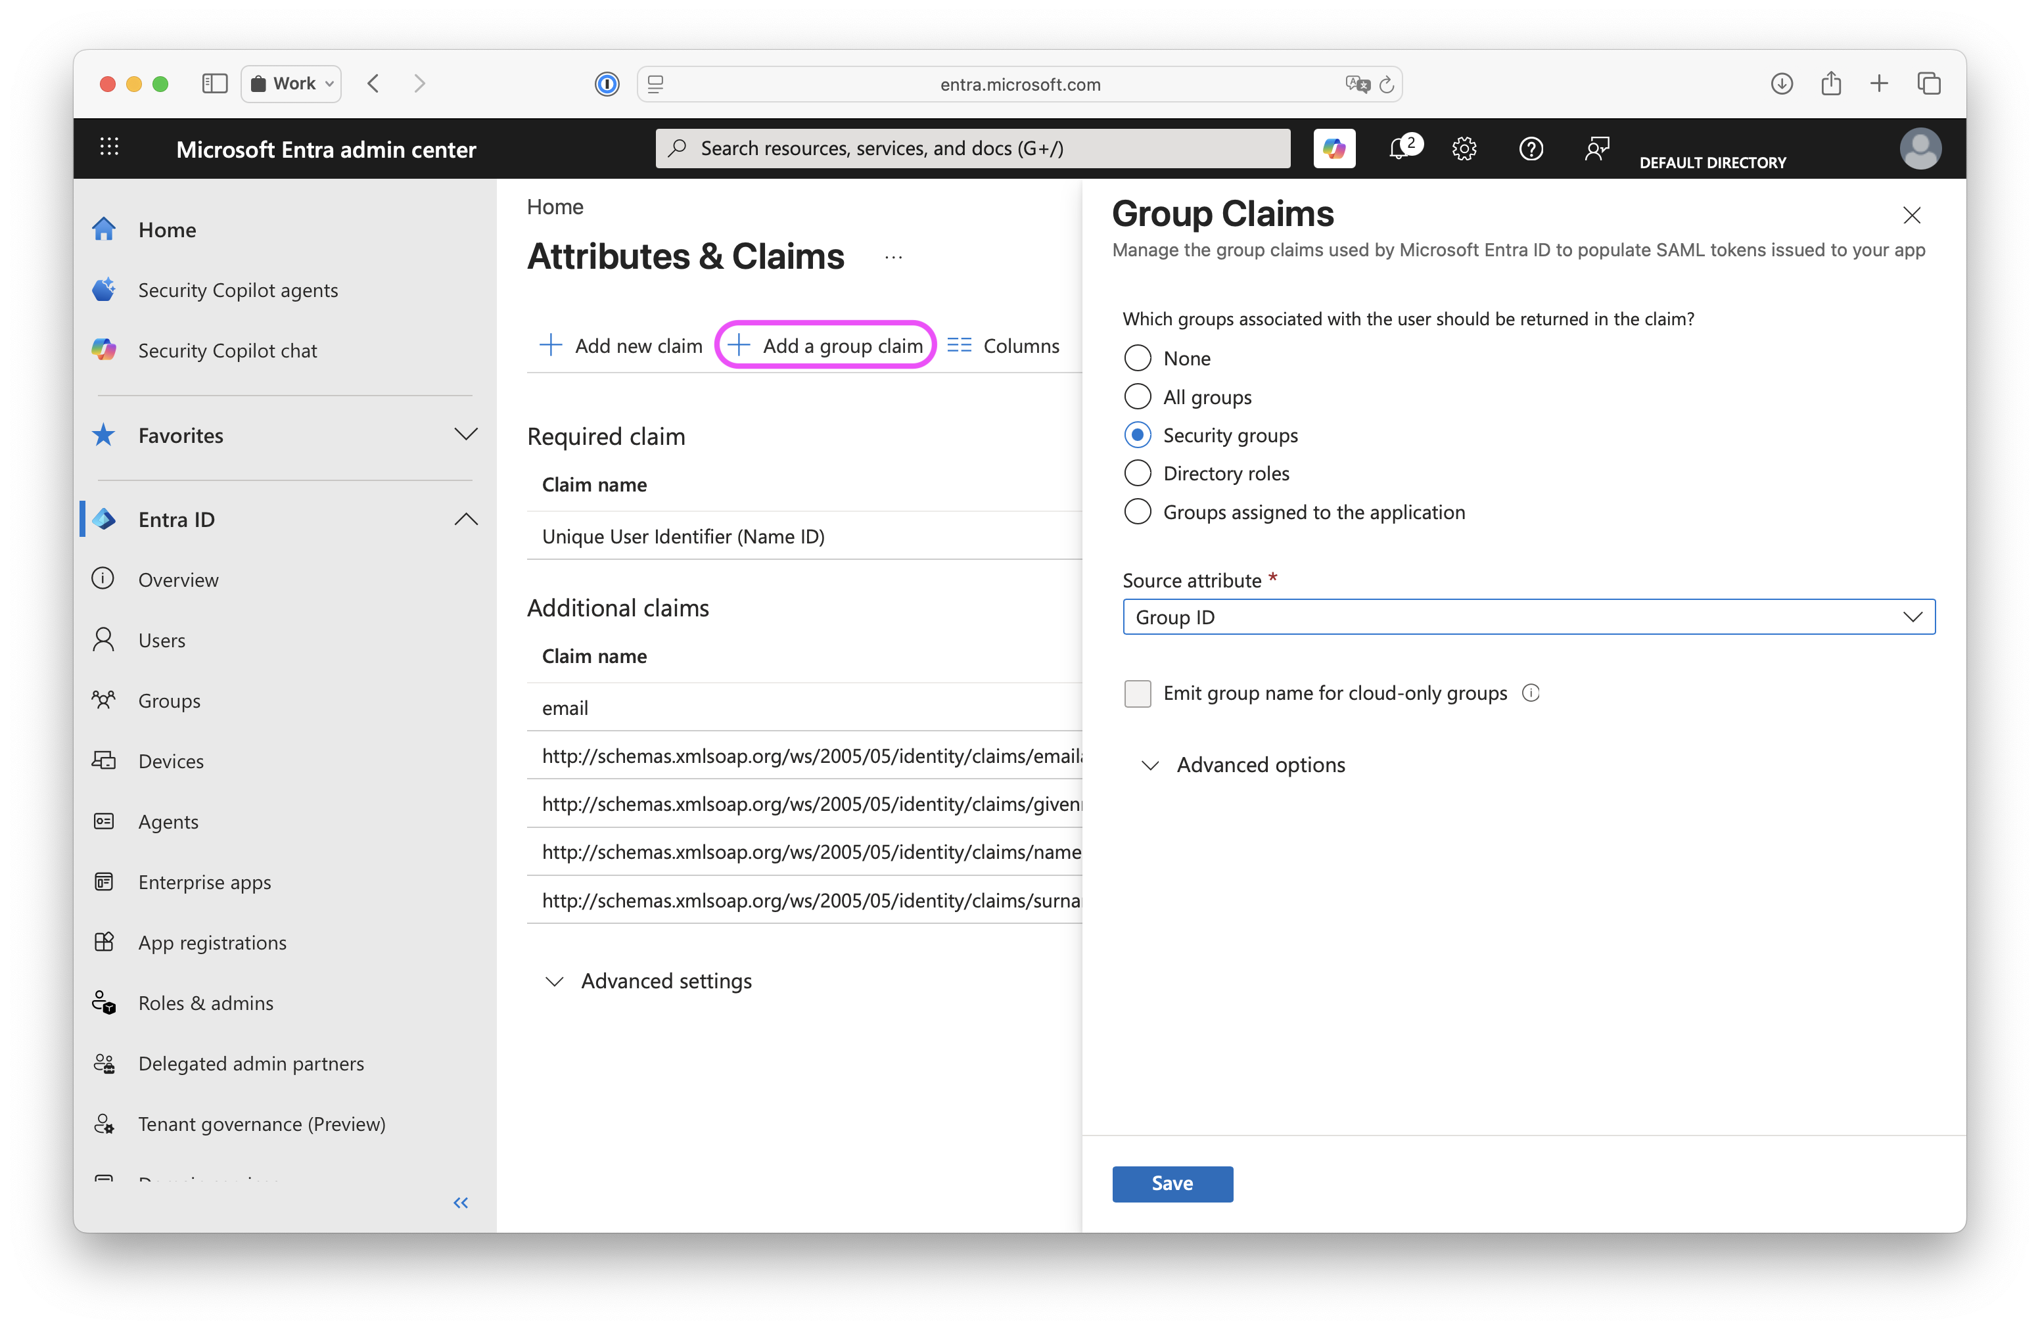Select the None radio button
Viewport: 2040px width, 1330px height.
(1138, 358)
